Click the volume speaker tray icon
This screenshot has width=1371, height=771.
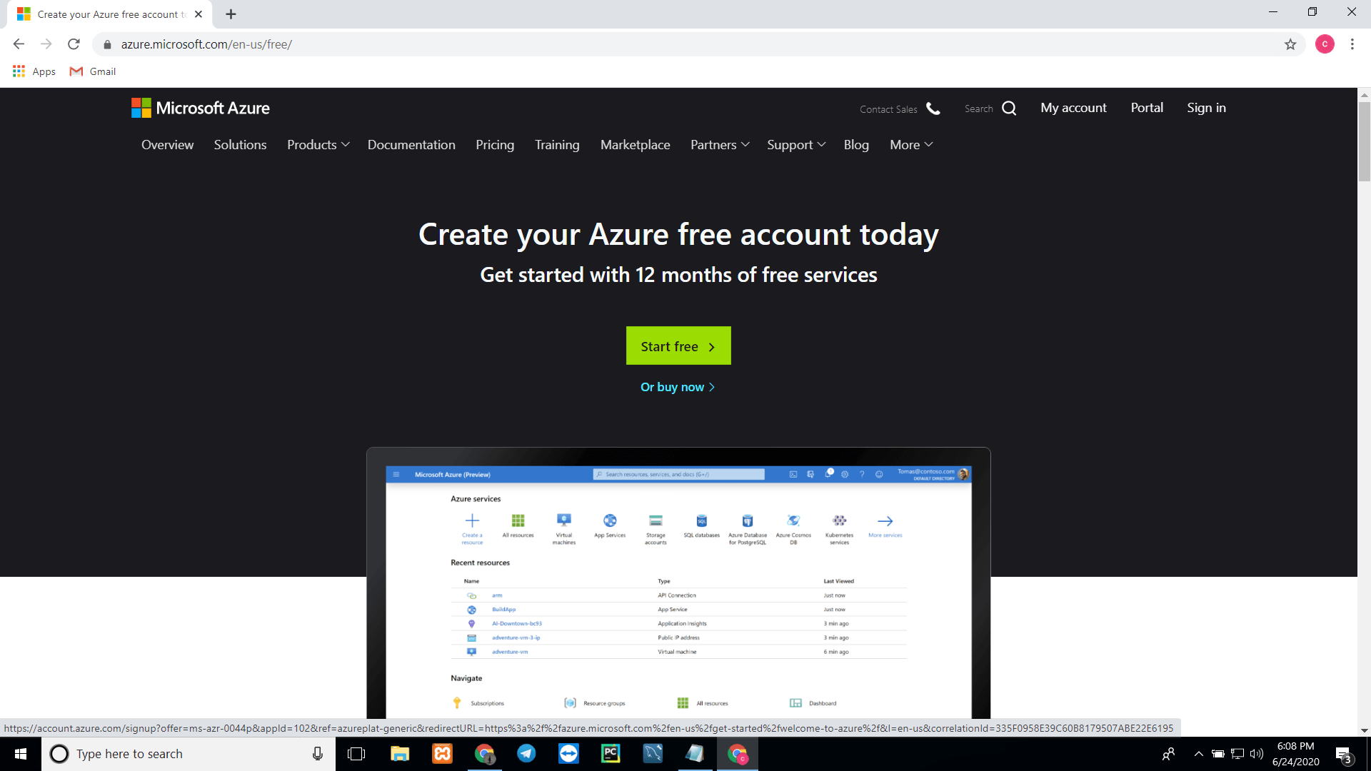[x=1257, y=754]
